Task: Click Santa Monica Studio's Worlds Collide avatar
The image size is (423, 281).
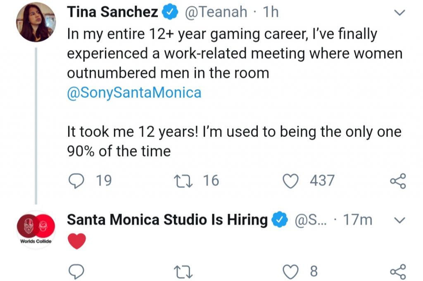Action: point(36,229)
